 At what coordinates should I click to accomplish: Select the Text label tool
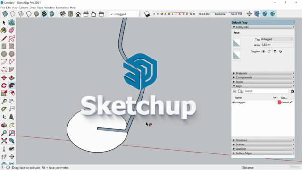[11, 109]
